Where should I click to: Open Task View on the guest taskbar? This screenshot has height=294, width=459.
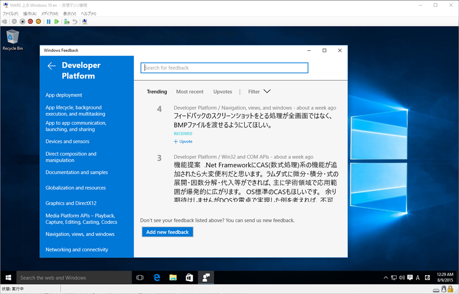point(140,278)
